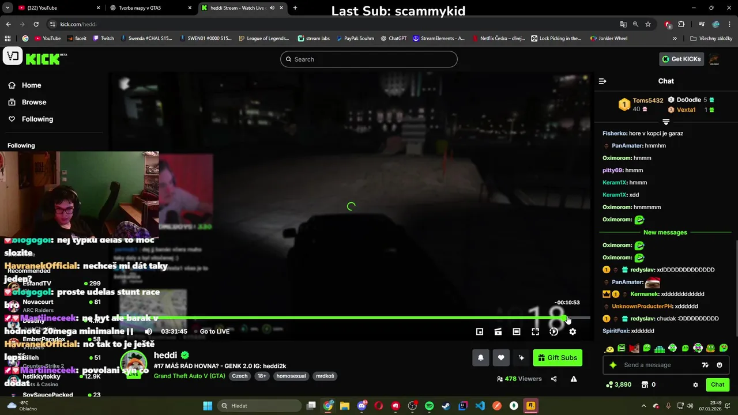Open the Netflix Česko bookmark
Viewport: 738px width, 415px height.
[x=498, y=39]
